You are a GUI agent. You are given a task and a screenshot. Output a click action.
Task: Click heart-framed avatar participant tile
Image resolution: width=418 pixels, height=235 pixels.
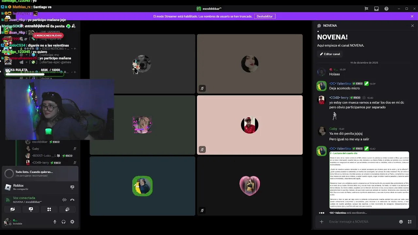(x=250, y=186)
